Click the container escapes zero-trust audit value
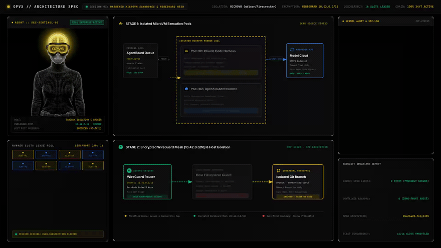This screenshot has width=441, height=248. point(413,199)
